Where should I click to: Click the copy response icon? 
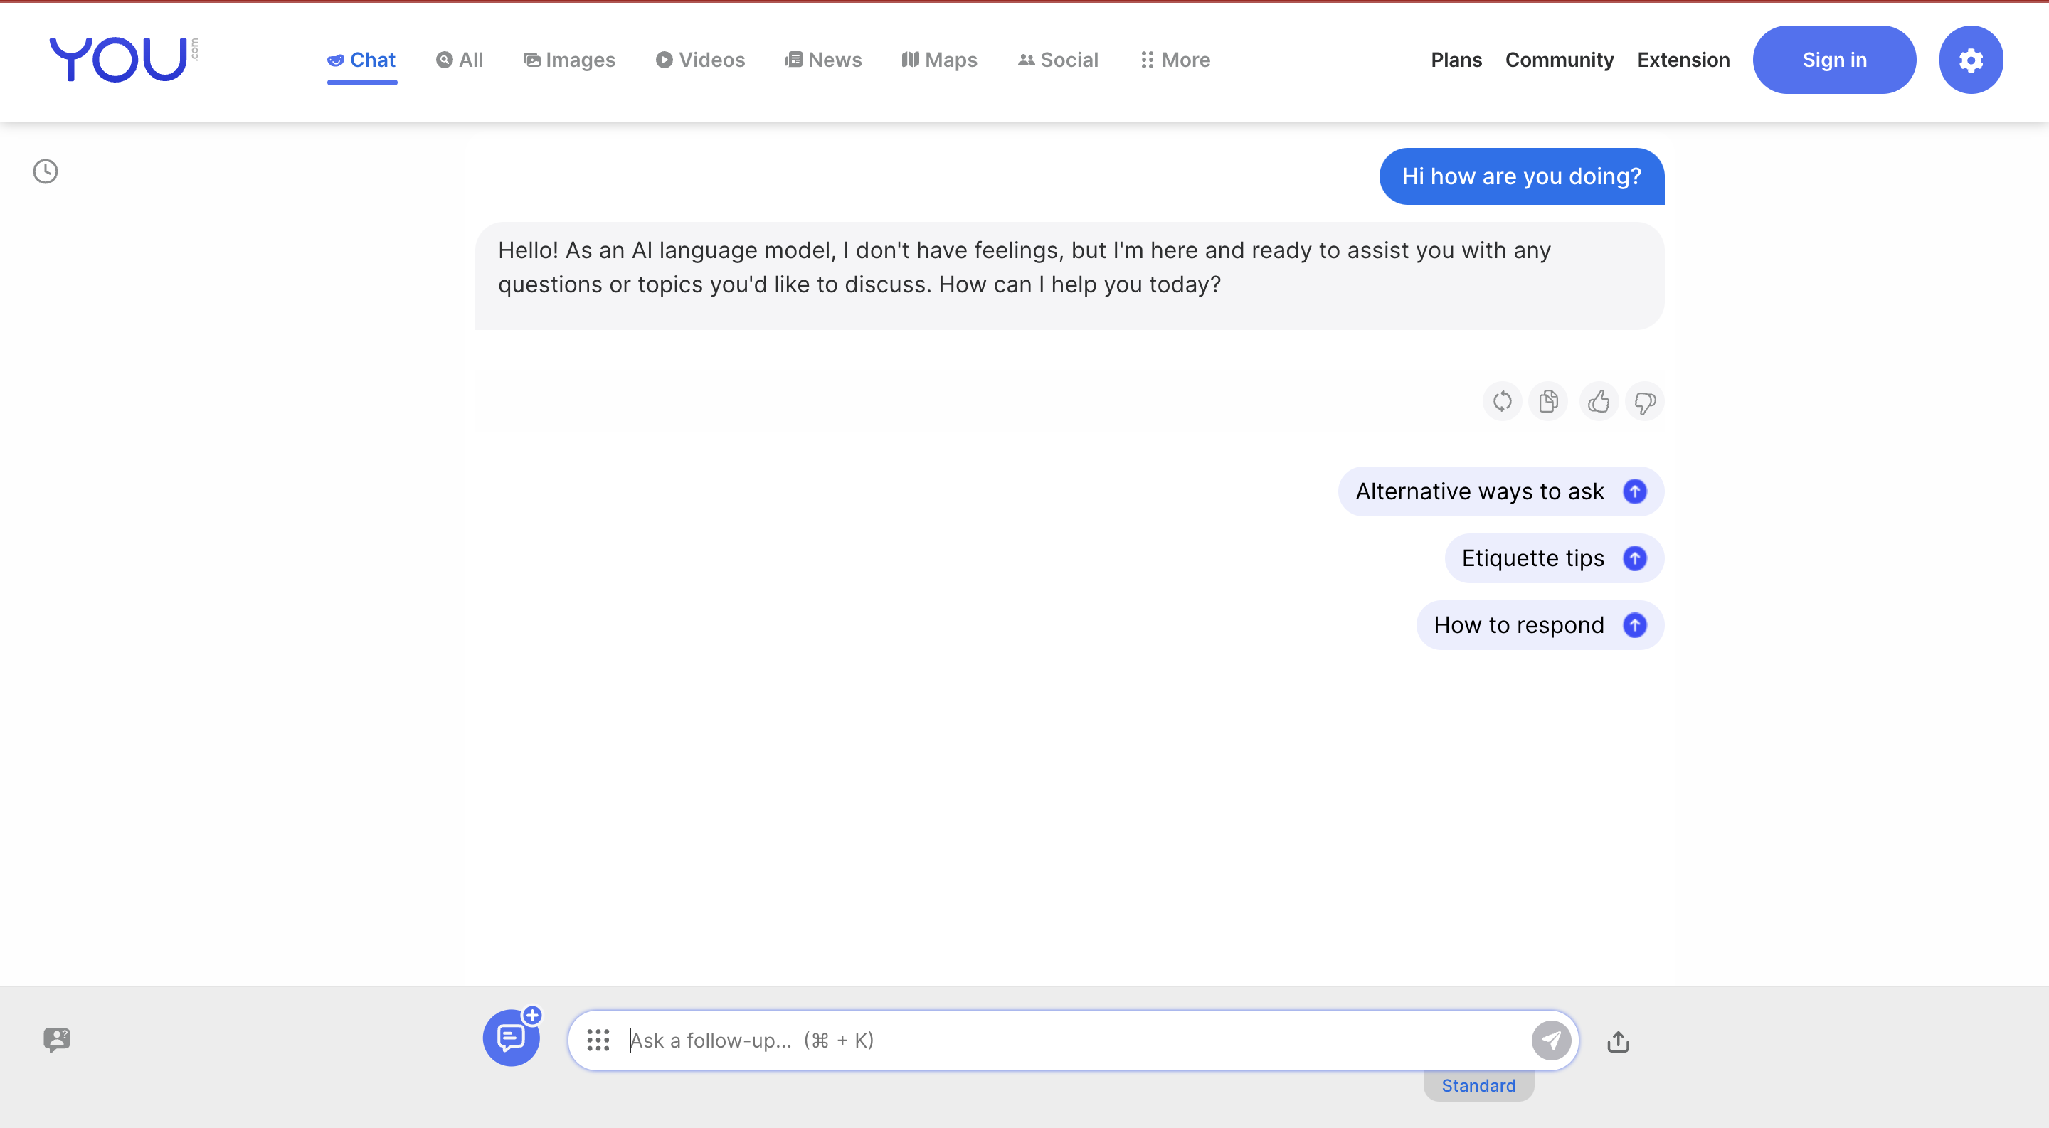coord(1547,401)
